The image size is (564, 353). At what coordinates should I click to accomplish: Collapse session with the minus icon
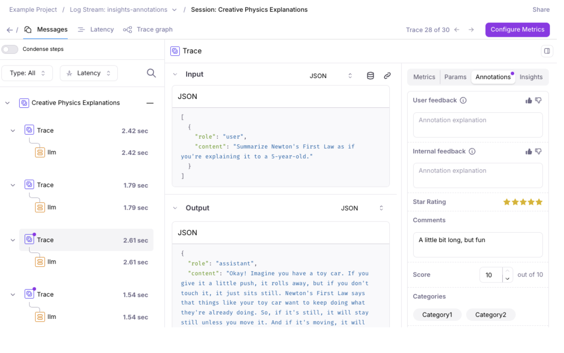pyautogui.click(x=150, y=103)
